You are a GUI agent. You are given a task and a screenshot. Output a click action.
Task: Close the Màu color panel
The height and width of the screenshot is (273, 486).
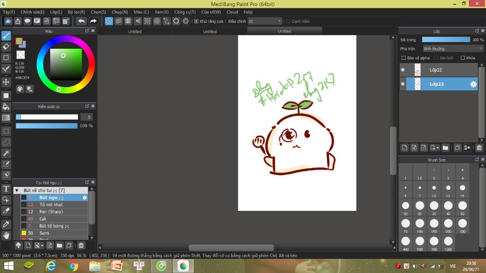click(x=93, y=31)
